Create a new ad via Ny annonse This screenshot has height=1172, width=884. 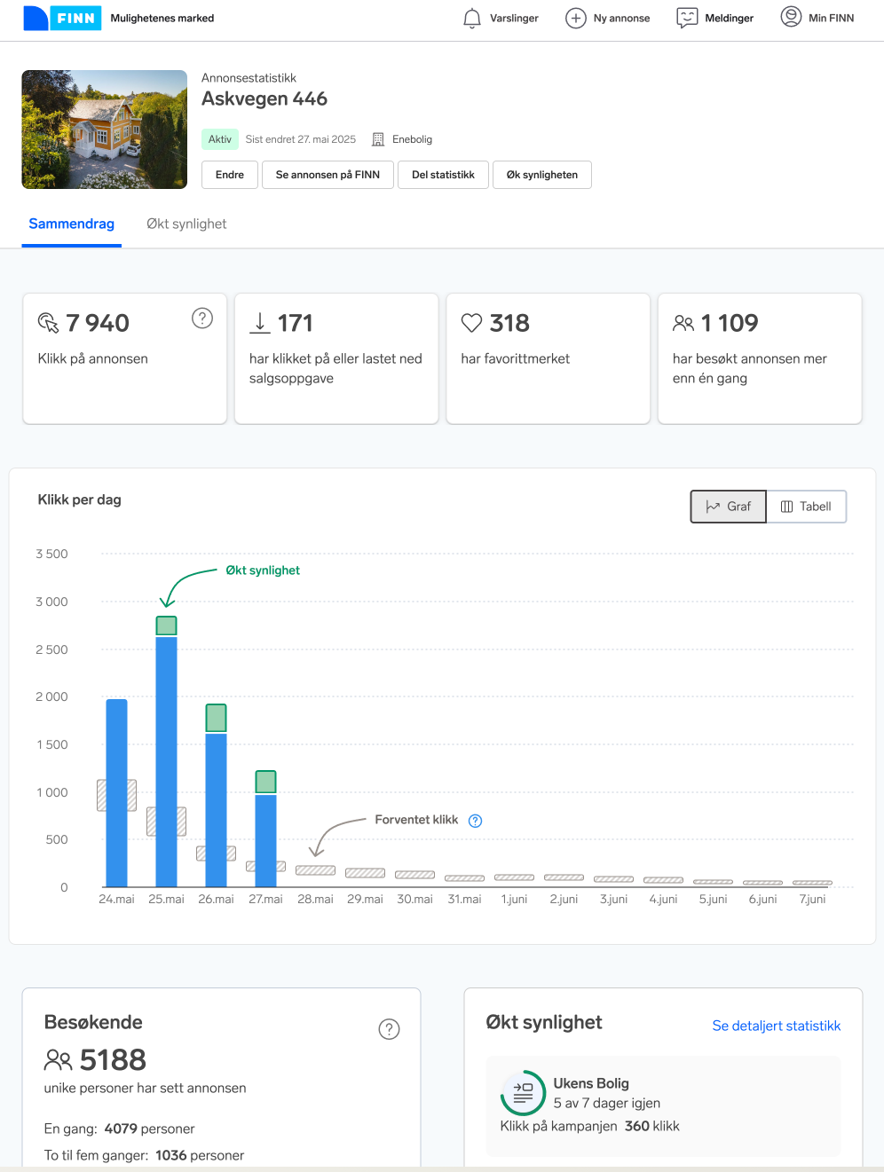608,18
